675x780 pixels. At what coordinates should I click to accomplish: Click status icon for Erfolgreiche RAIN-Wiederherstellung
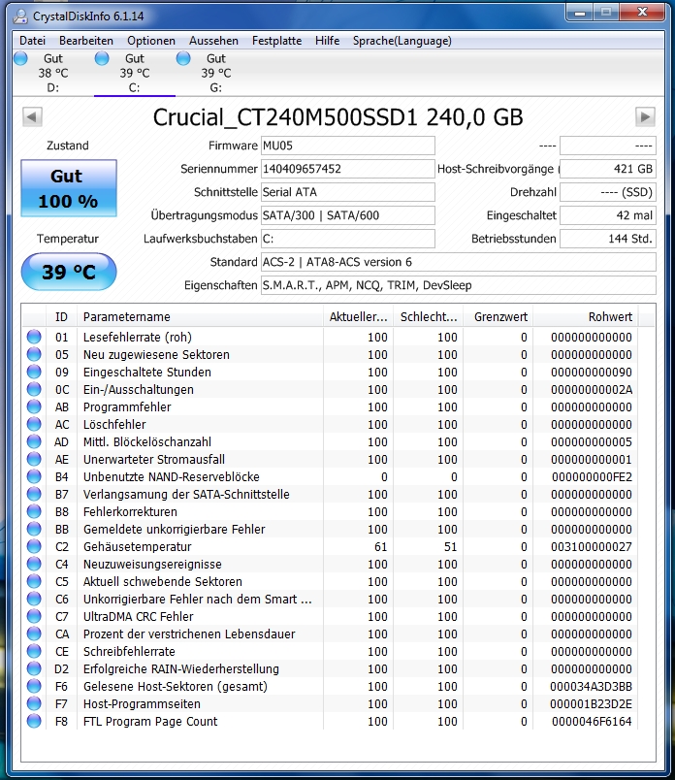[x=34, y=668]
